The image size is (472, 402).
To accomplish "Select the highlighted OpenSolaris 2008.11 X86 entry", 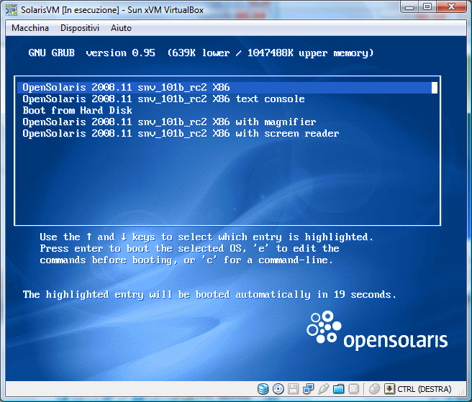I will tap(227, 88).
